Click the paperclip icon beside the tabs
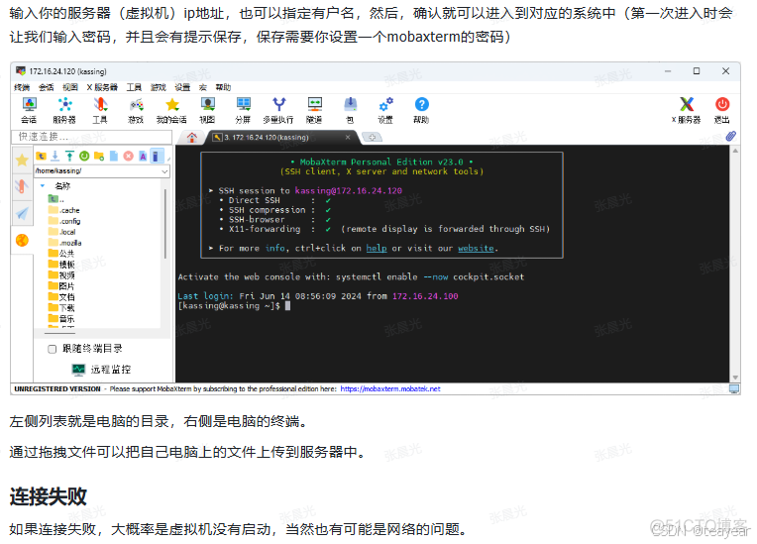 pos(731,137)
